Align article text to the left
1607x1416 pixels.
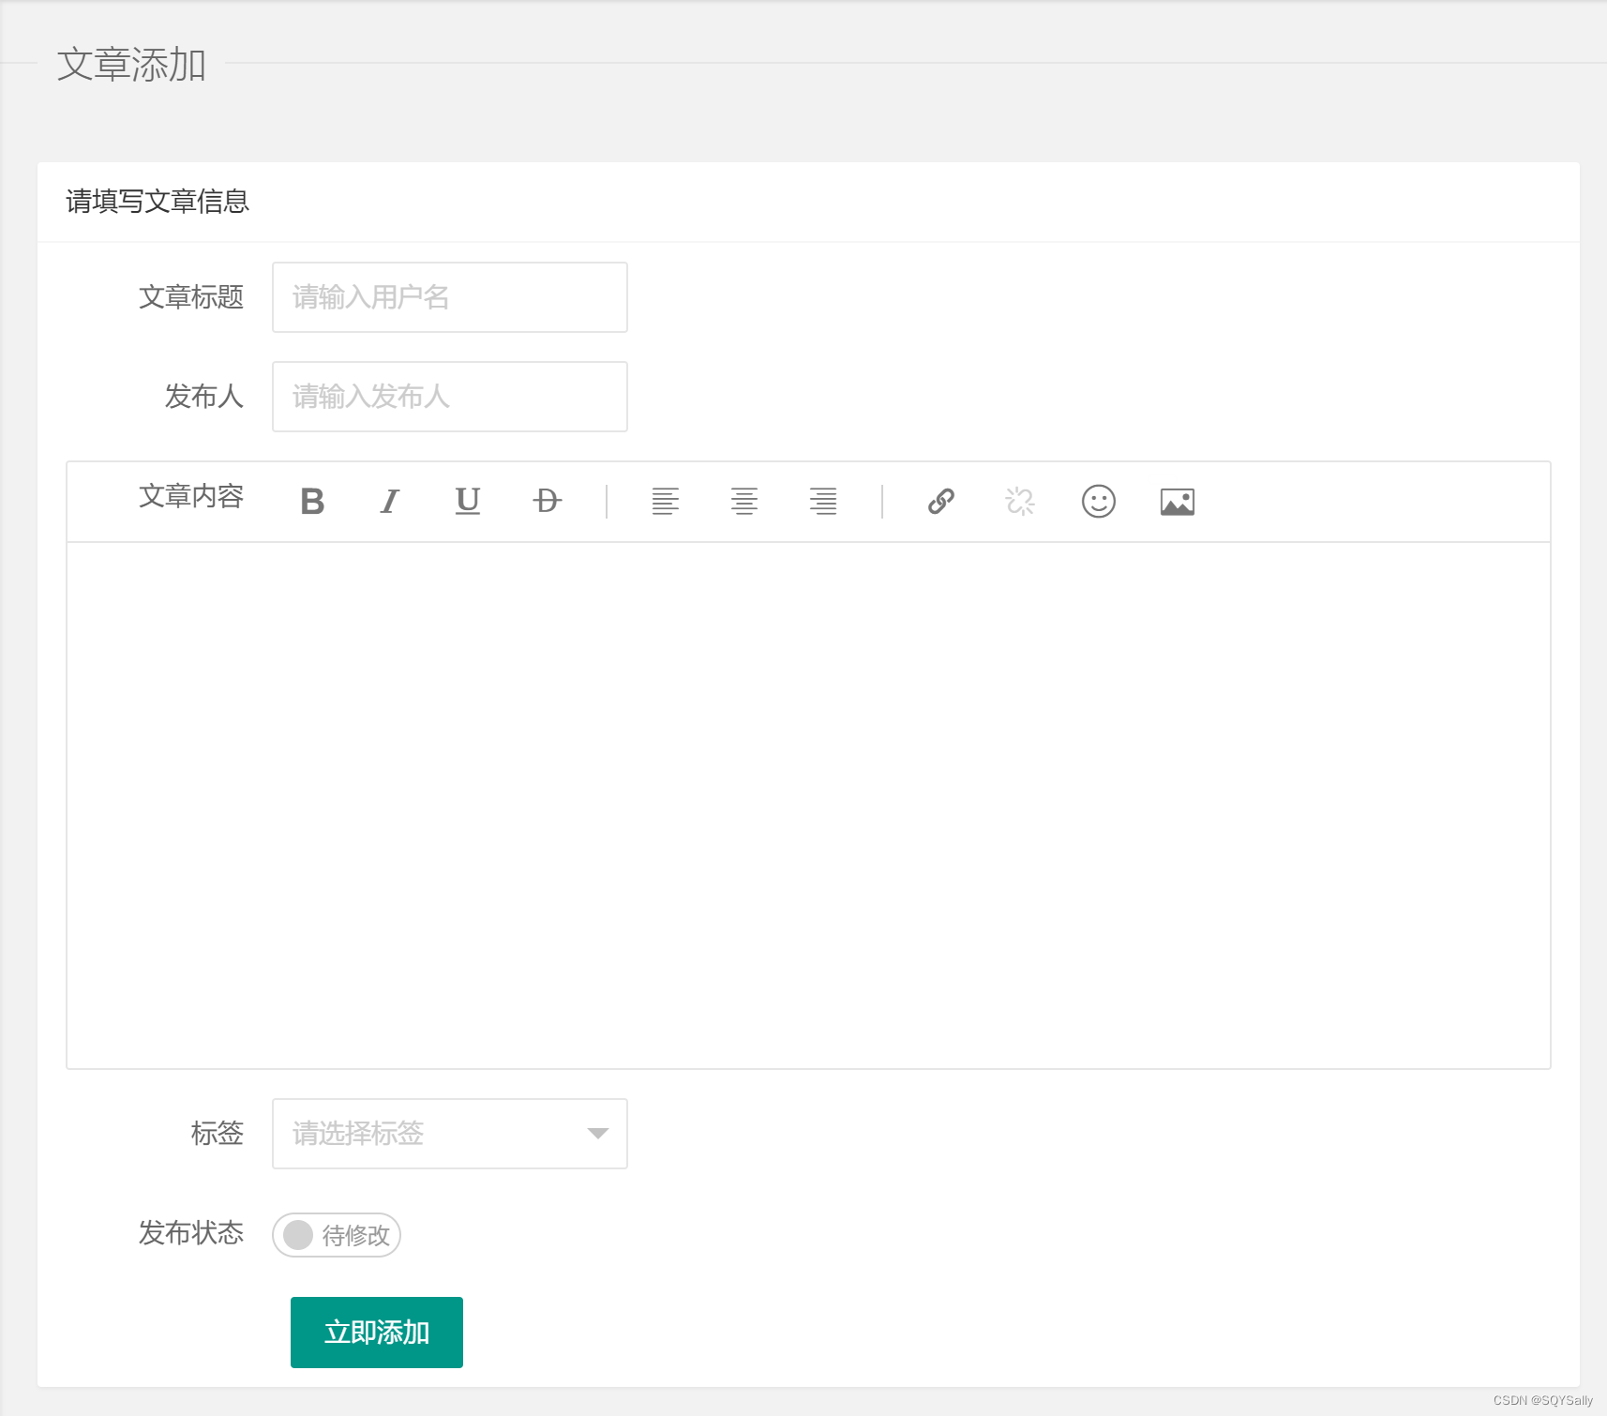click(x=667, y=502)
